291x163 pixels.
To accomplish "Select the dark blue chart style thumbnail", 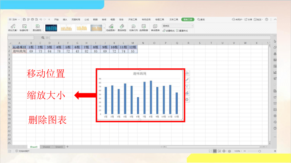I will tap(51, 28).
